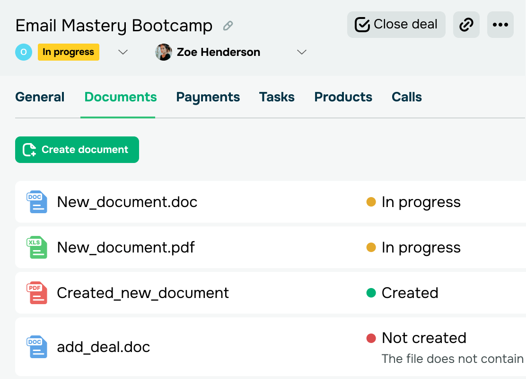This screenshot has width=526, height=379.
Task: Click the DOC icon next to add_deal.doc
Action: [x=37, y=347]
